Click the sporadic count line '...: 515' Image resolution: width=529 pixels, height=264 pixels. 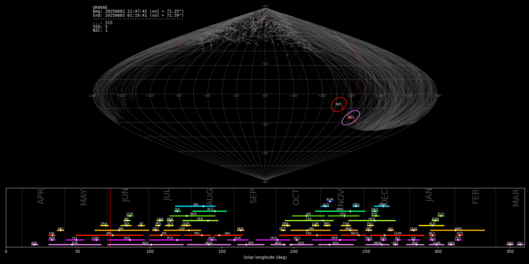pos(103,23)
